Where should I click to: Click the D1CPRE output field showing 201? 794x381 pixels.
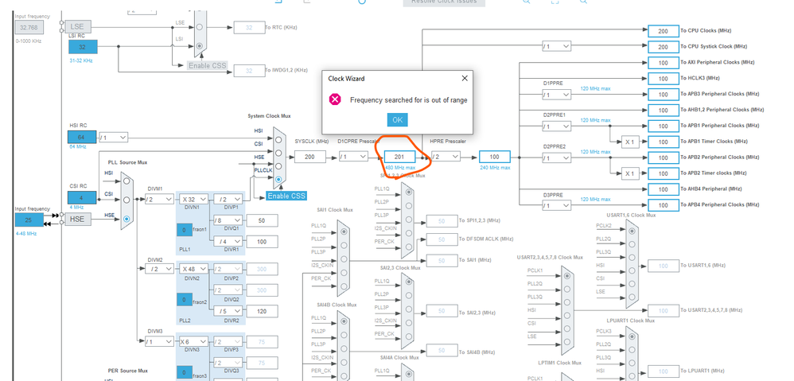pyautogui.click(x=399, y=157)
